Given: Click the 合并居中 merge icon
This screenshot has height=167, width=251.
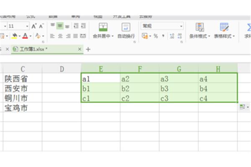Looking at the screenshot, I should point(103,27).
